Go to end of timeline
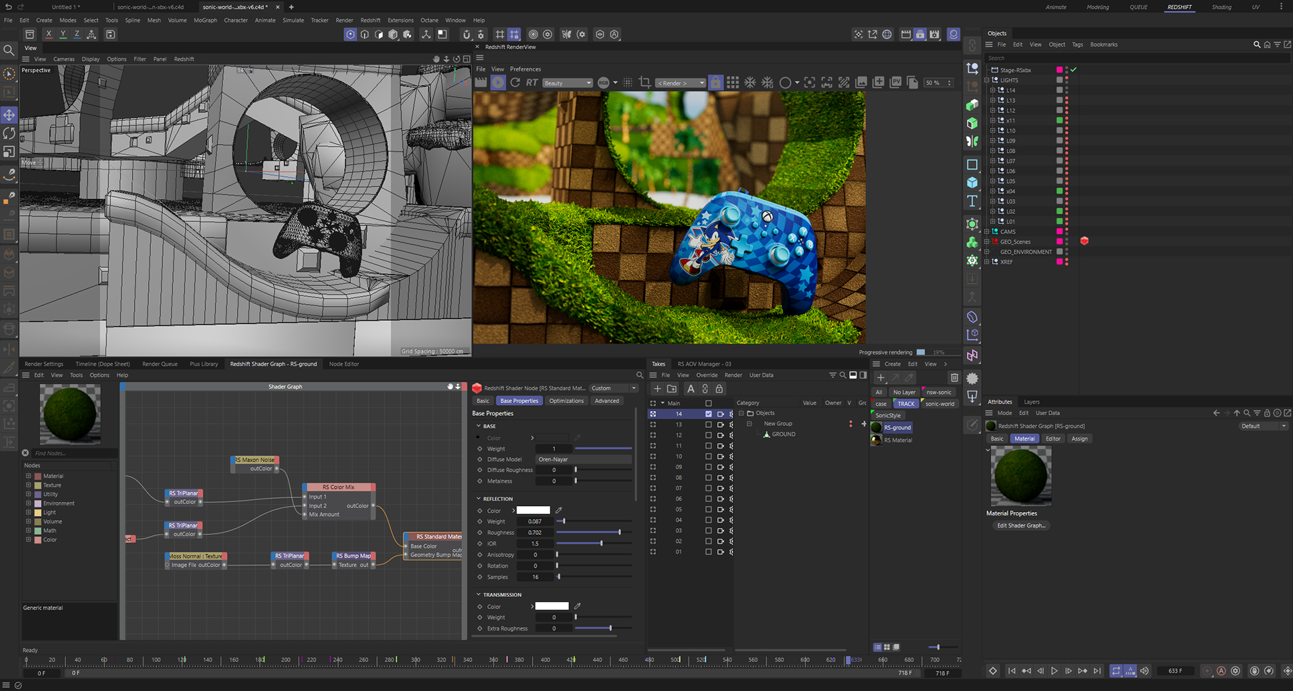This screenshot has height=691, width=1293. point(1097,671)
